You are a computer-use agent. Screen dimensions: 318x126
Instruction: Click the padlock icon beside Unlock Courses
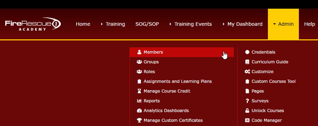(247, 111)
